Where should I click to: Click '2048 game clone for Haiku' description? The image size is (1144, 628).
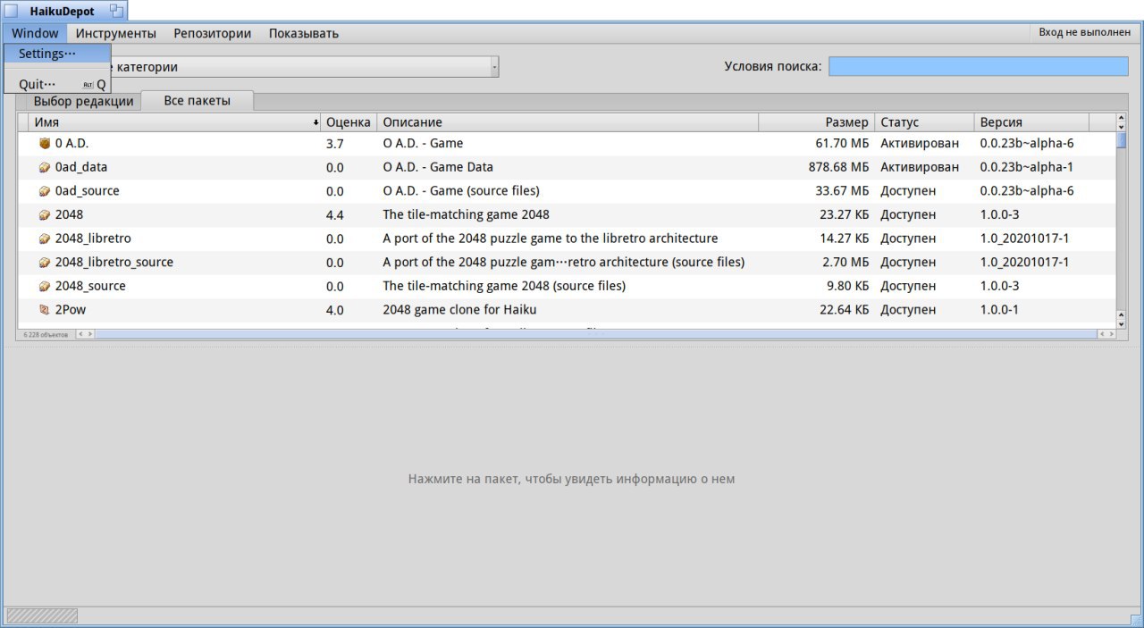click(459, 310)
